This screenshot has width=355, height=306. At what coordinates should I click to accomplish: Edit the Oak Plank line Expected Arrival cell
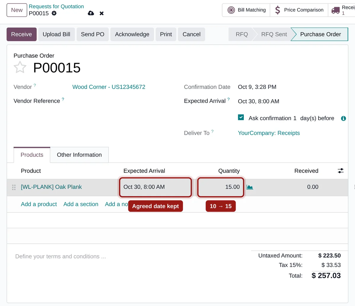pyautogui.click(x=155, y=187)
